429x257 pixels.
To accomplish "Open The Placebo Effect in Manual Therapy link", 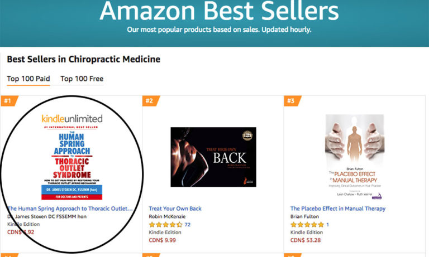I will click(x=338, y=208).
